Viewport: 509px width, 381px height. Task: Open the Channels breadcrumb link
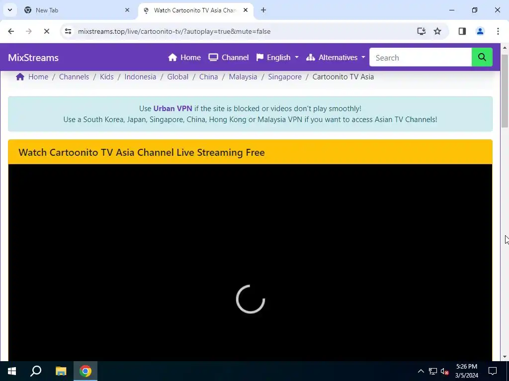[x=74, y=77]
